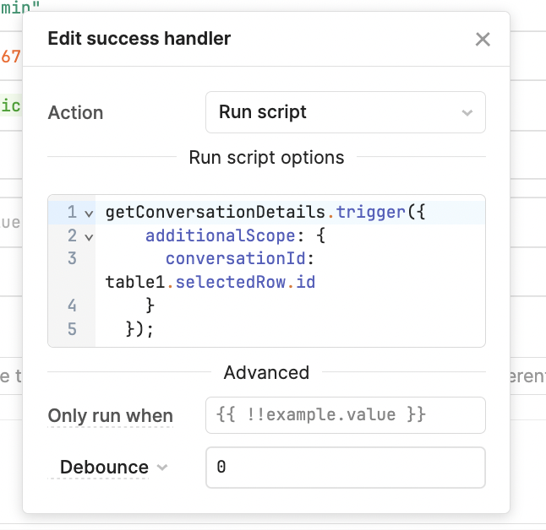
Task: Click line number 4 in the gutter
Action: click(x=72, y=306)
